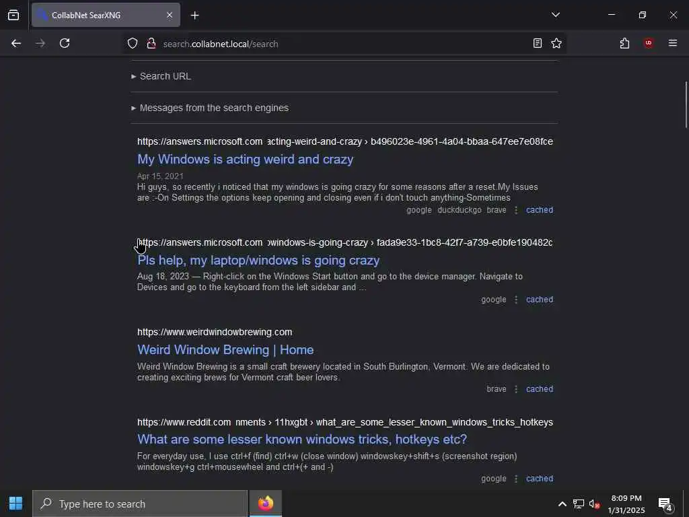
Task: Open options dots for 'acting weird and crazy' result
Action: click(516, 210)
